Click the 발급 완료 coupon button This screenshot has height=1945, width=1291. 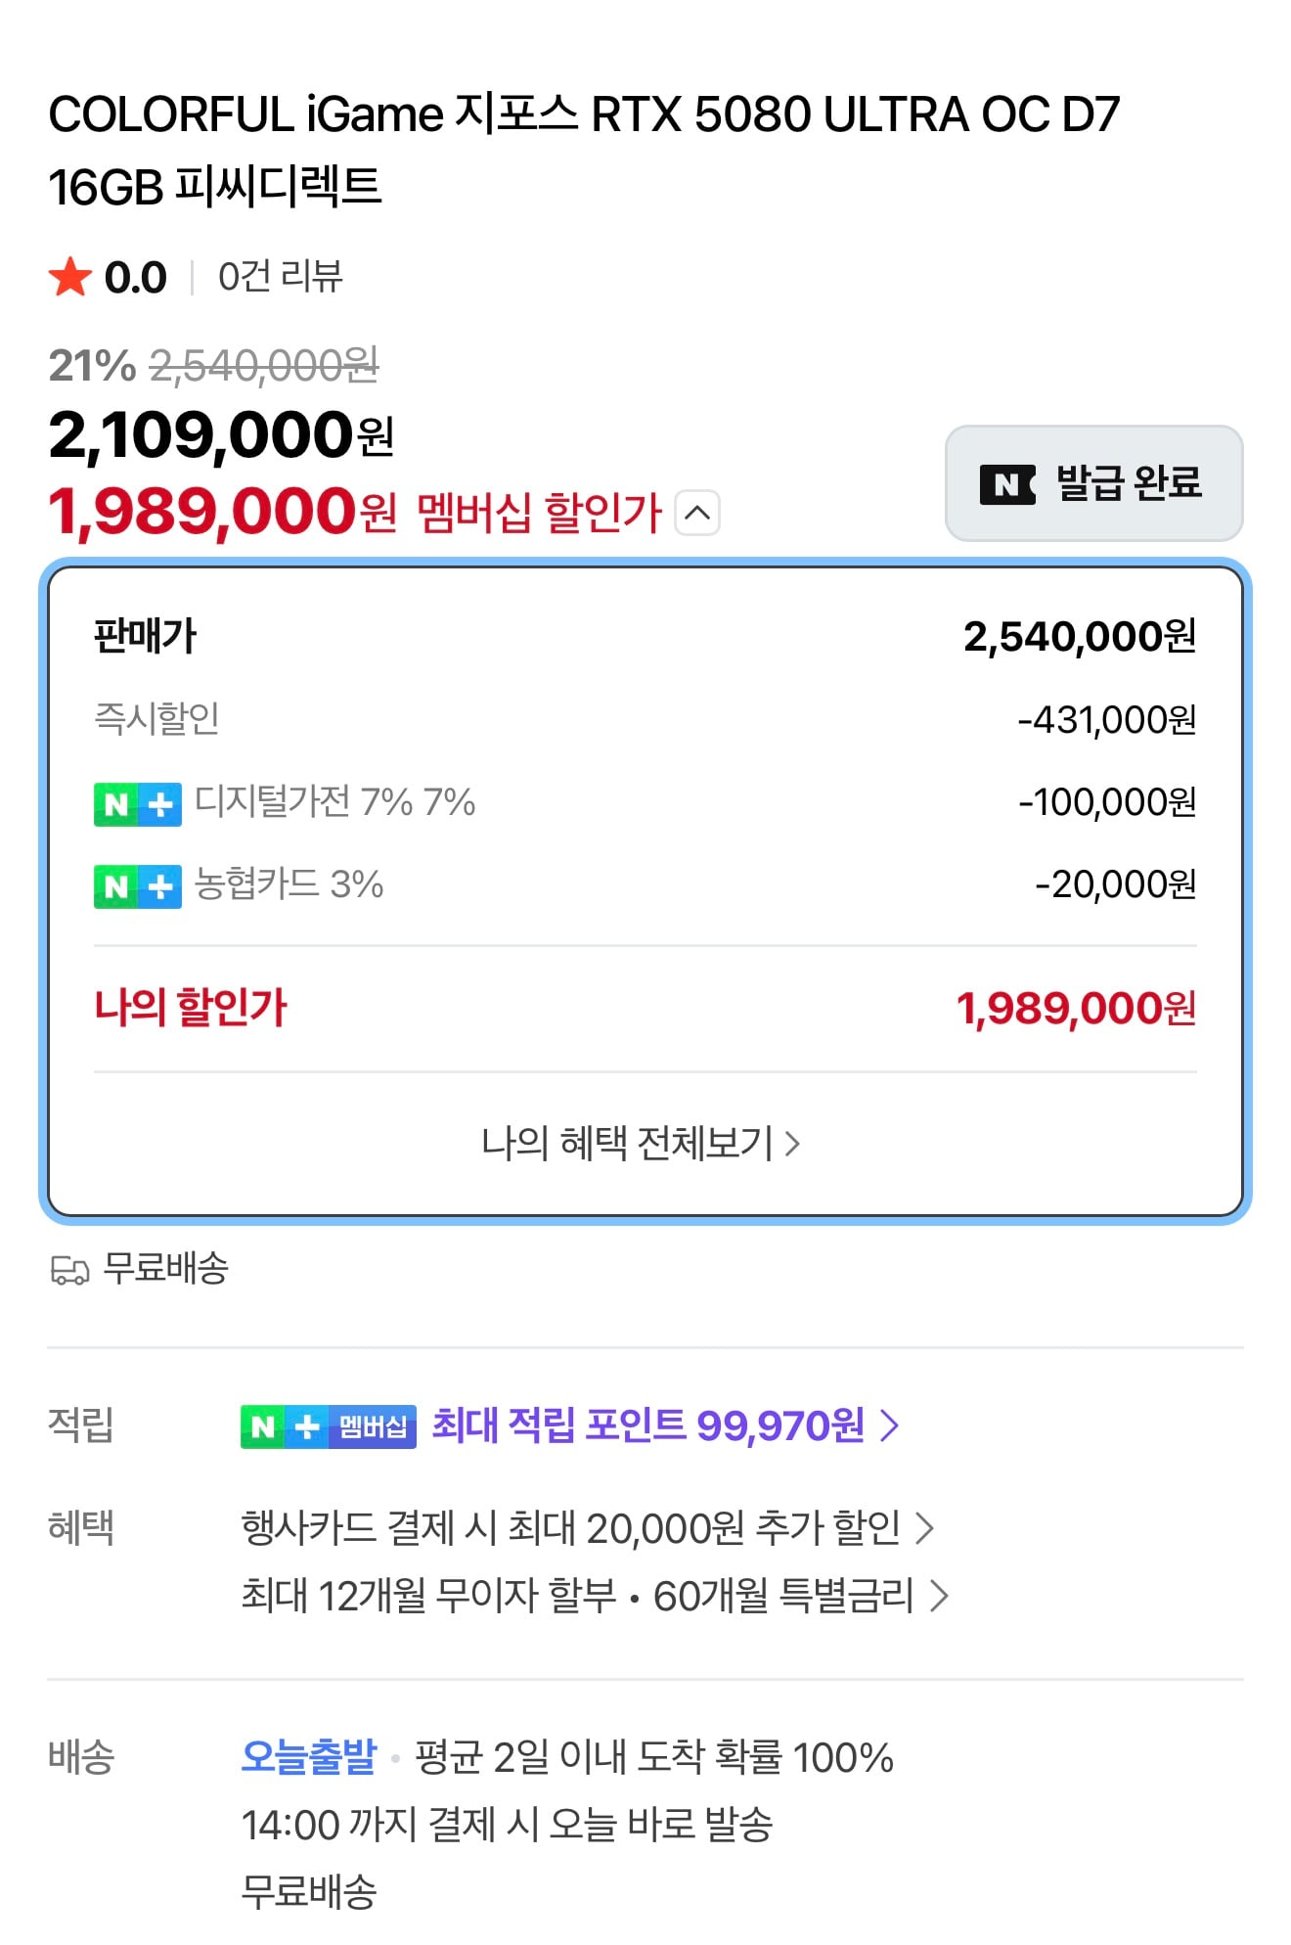[x=1093, y=483]
